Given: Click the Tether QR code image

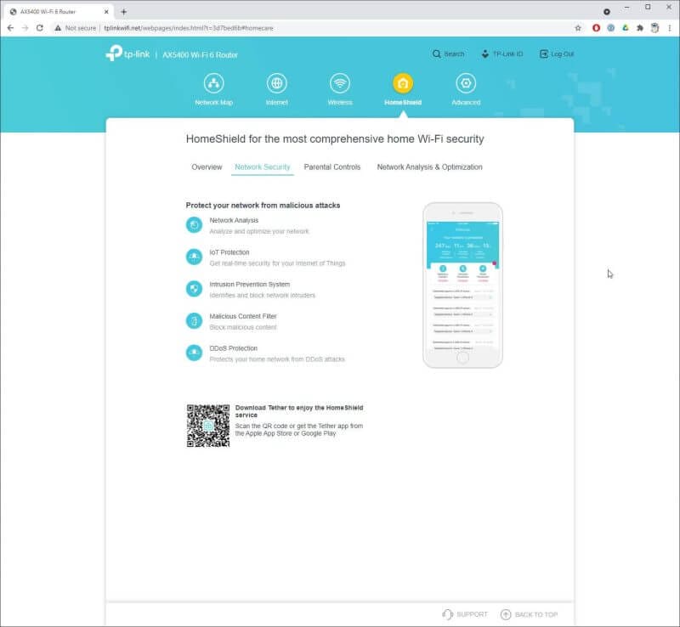Looking at the screenshot, I should point(208,426).
